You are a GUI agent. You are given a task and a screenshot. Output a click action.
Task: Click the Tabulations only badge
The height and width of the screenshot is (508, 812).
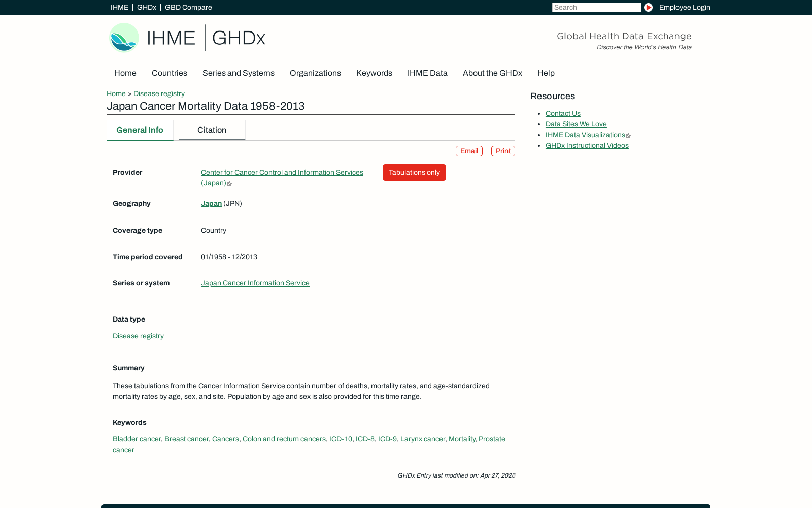click(x=414, y=173)
